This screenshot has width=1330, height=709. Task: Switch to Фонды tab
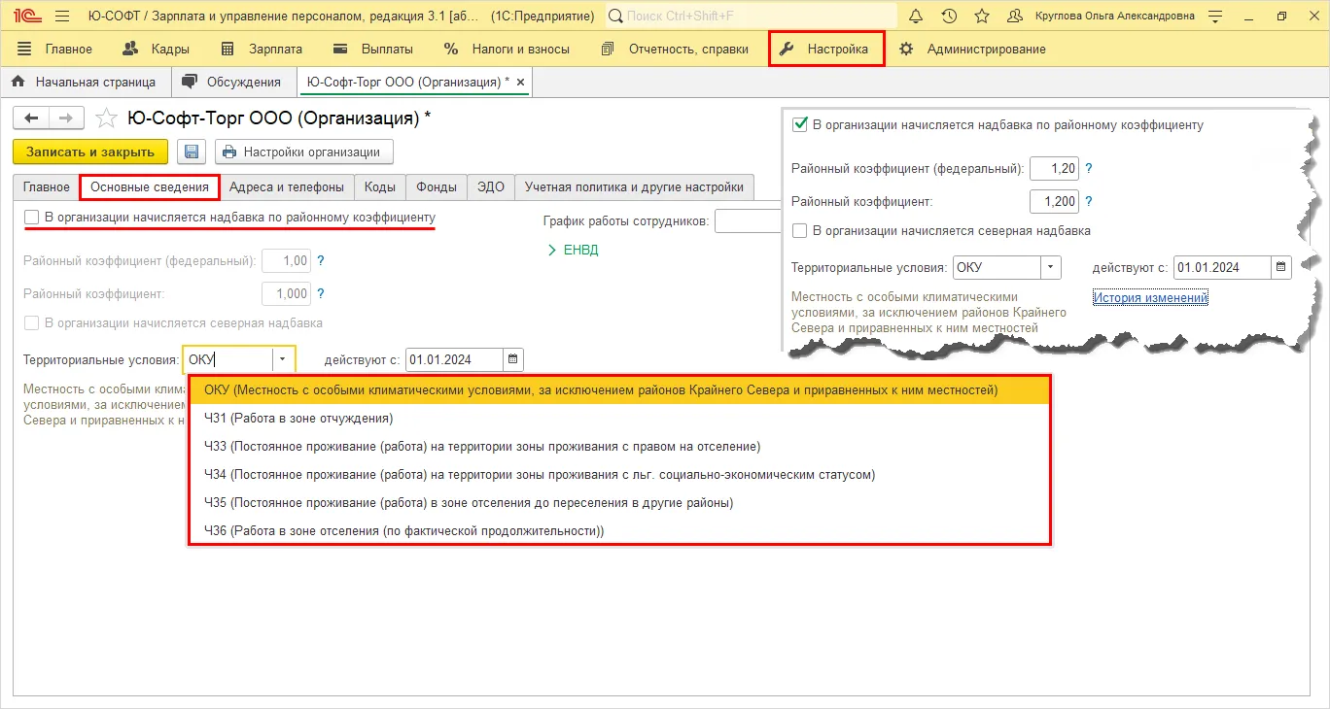pos(437,187)
